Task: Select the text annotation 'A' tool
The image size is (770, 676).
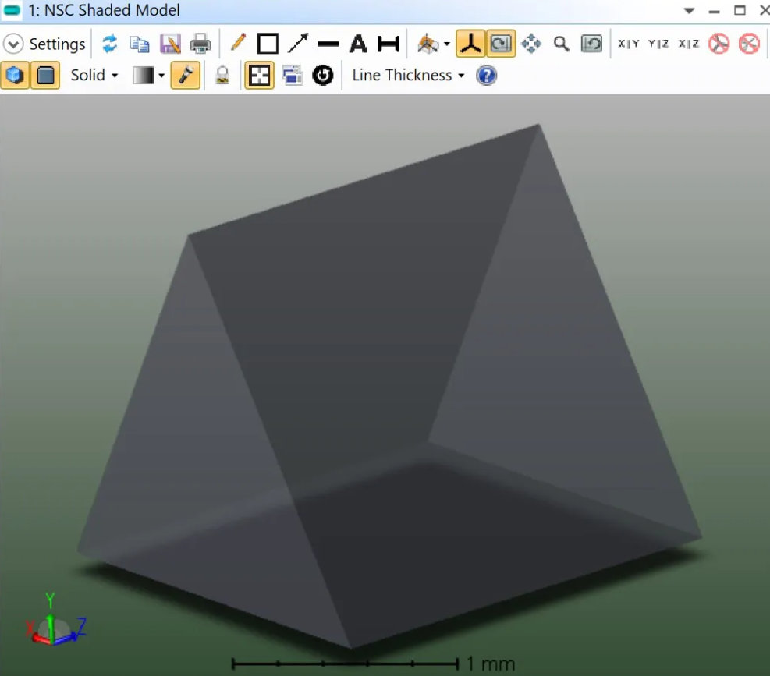Action: [x=358, y=44]
